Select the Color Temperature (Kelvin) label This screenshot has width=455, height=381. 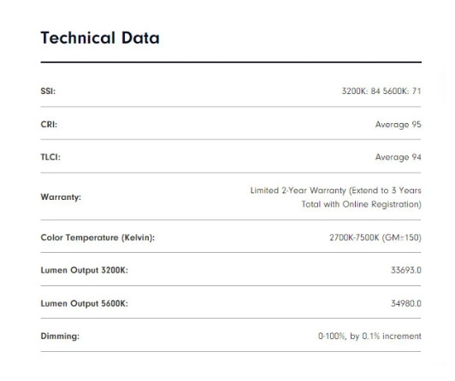point(97,237)
